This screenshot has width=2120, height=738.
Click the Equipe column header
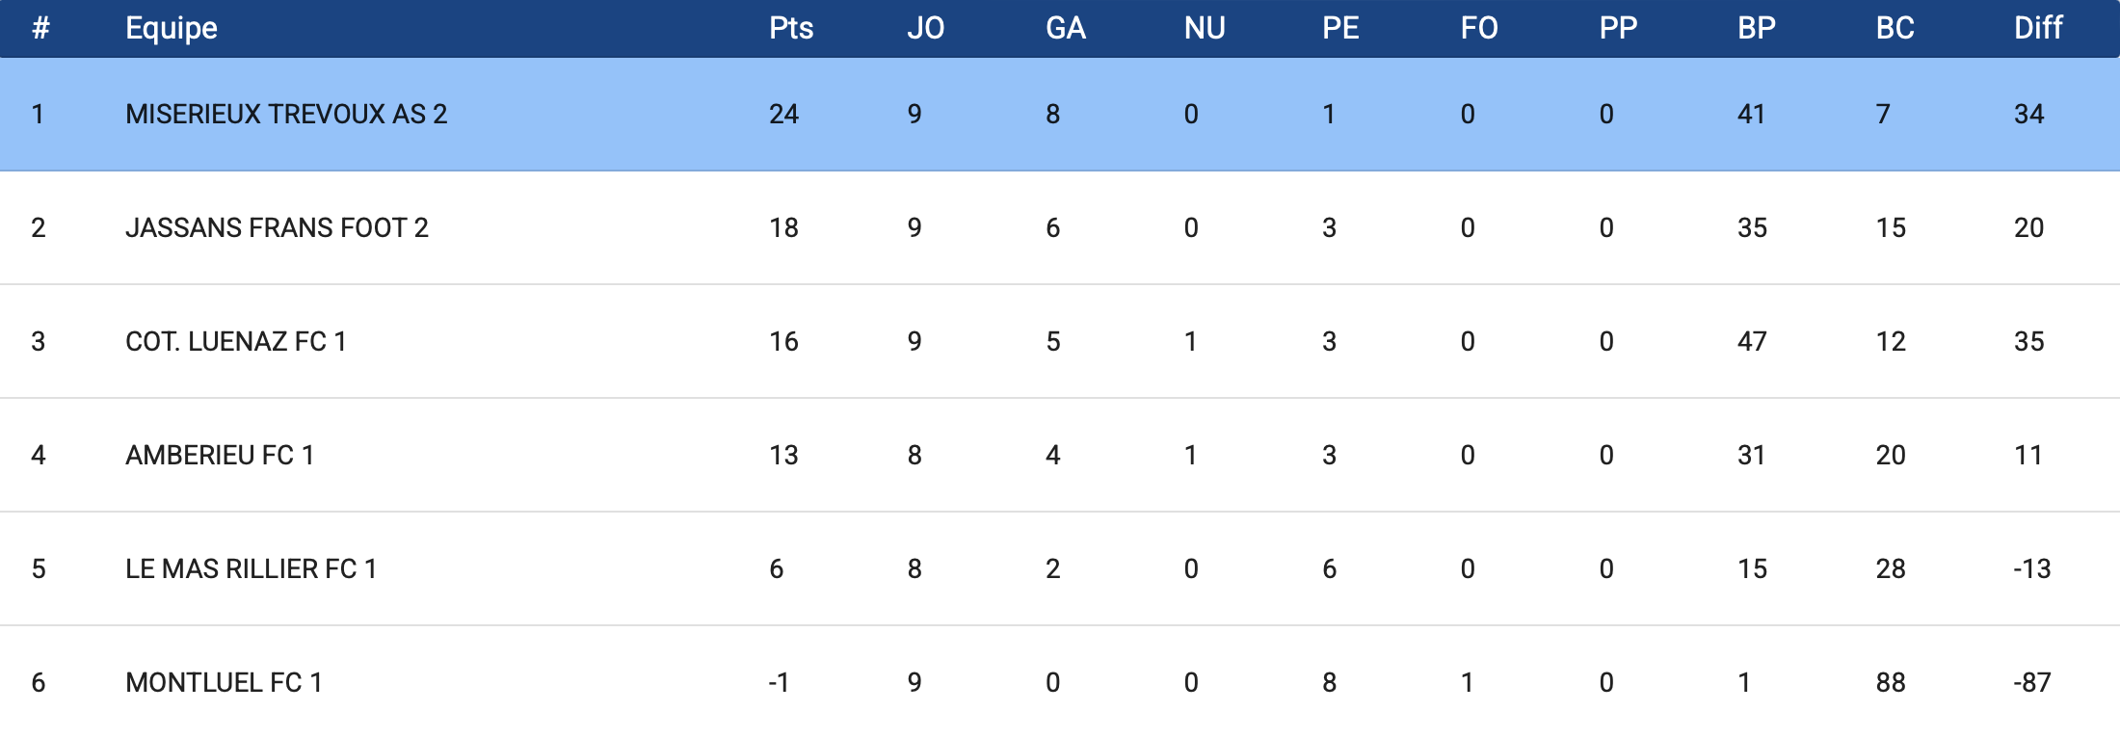[172, 28]
